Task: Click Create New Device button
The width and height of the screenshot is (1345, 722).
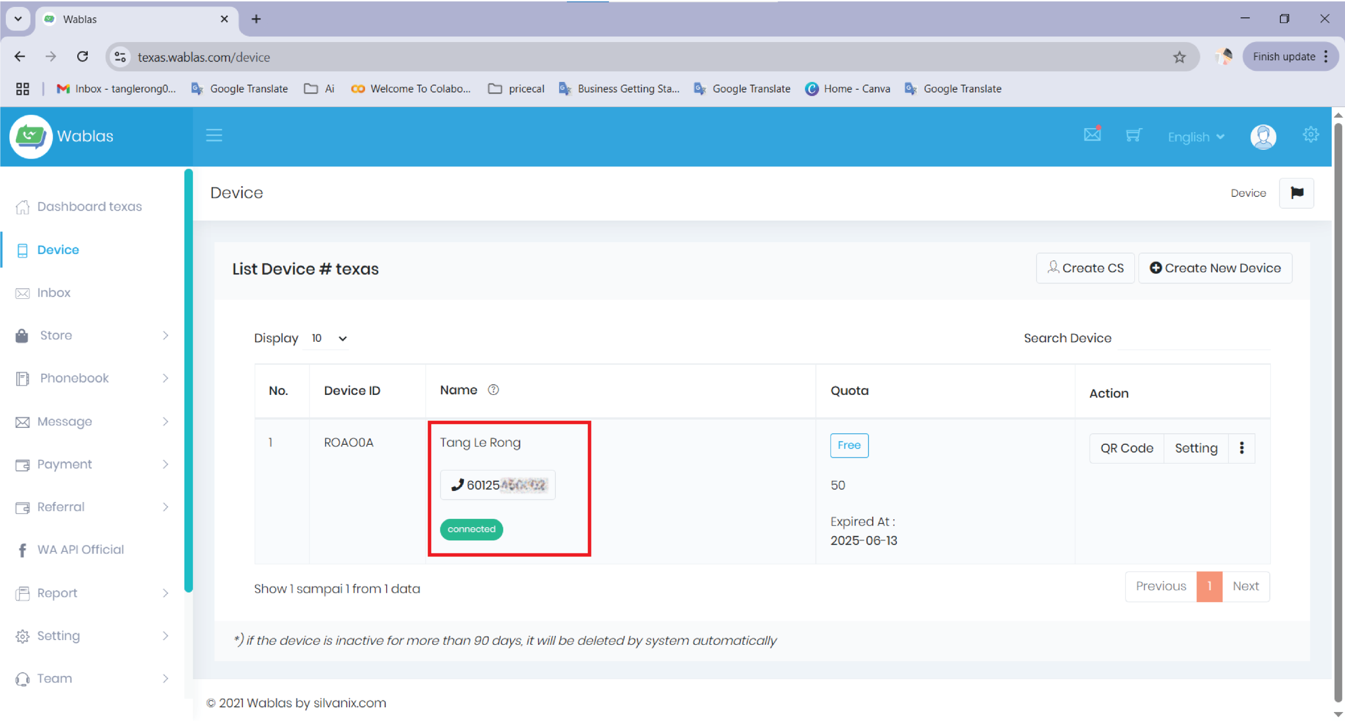Action: pyautogui.click(x=1215, y=268)
